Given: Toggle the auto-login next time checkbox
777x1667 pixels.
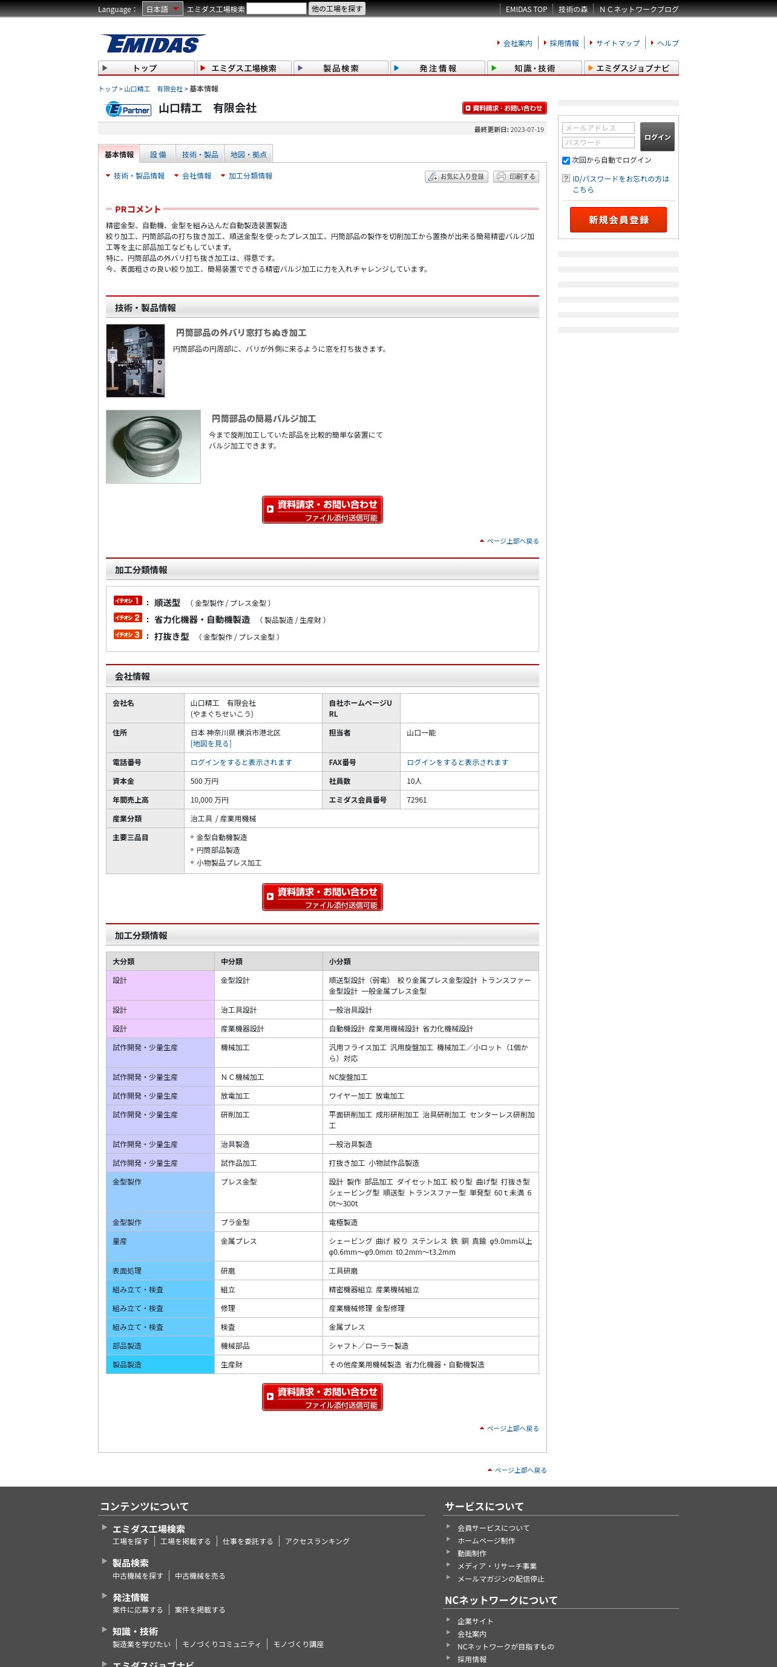Looking at the screenshot, I should tap(566, 160).
